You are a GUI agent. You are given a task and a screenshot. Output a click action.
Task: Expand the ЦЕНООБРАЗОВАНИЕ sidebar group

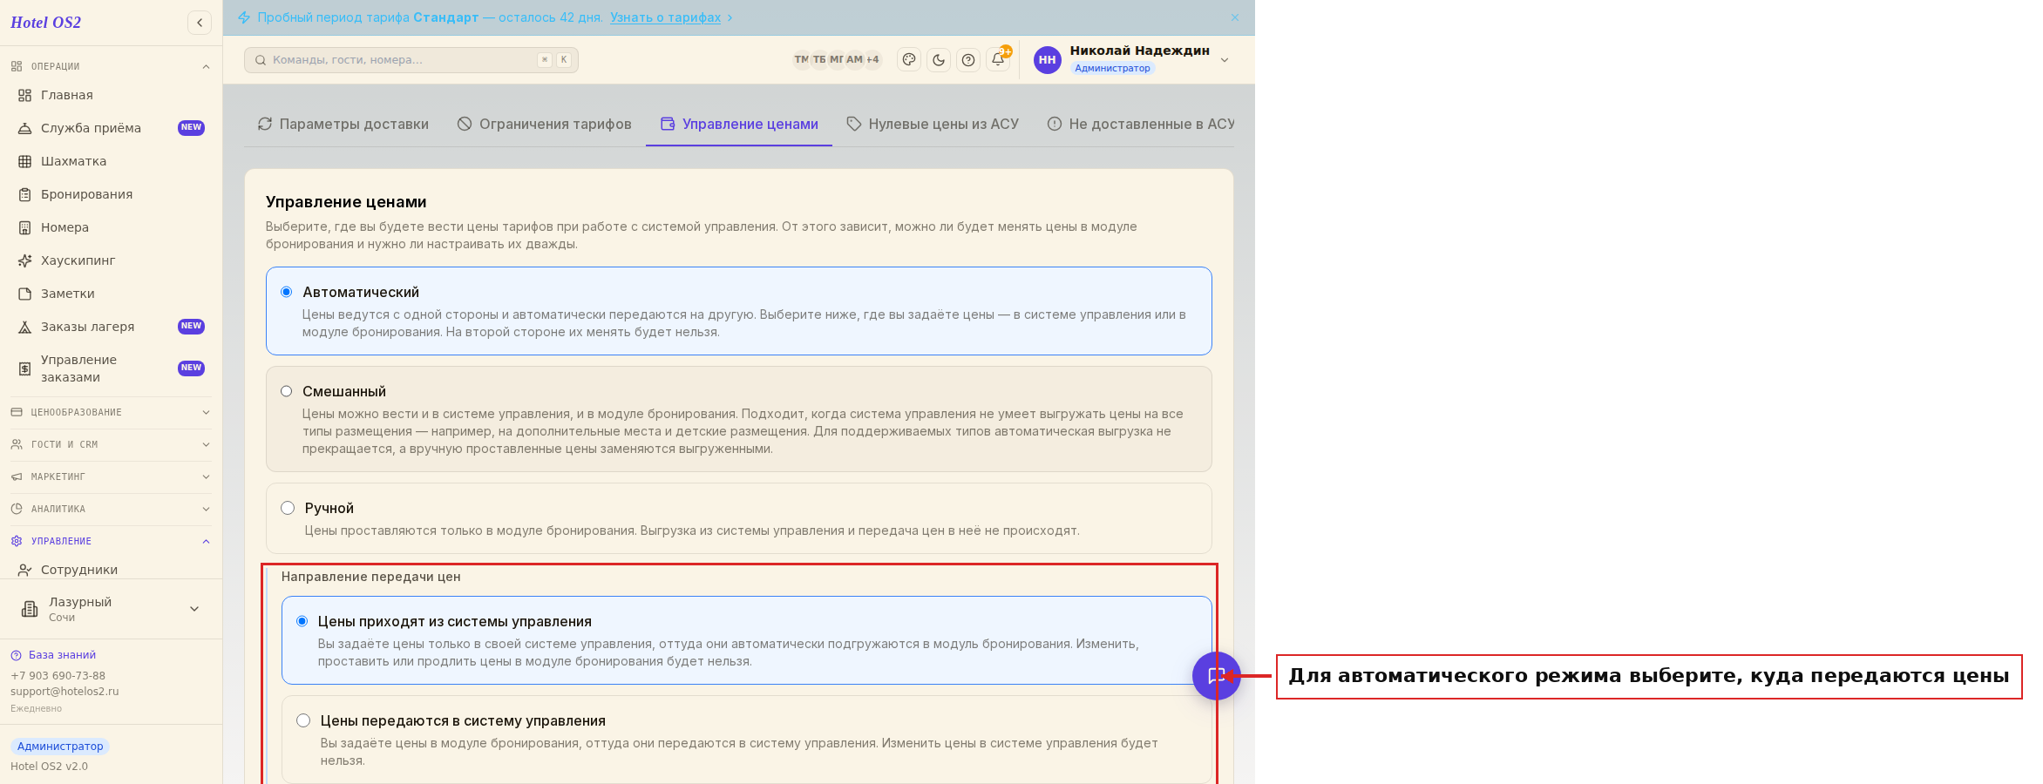(x=112, y=412)
